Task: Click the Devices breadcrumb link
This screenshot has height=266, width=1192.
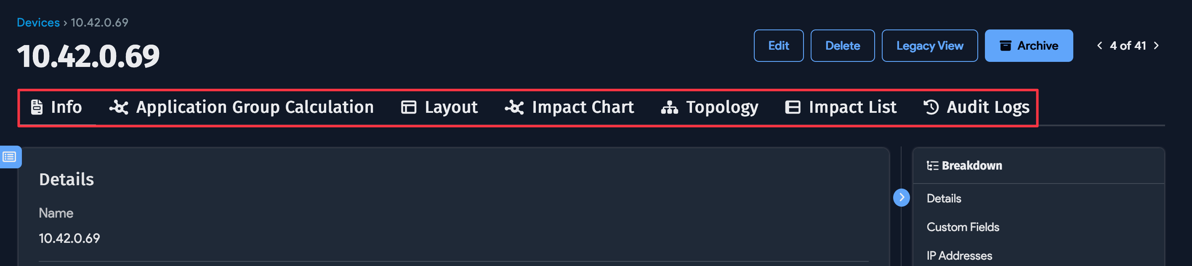Action: 39,22
